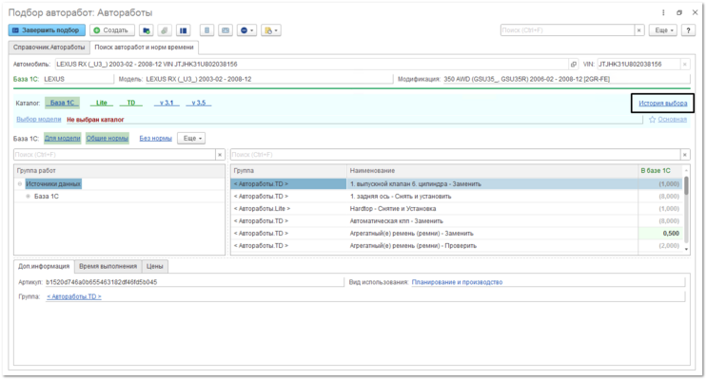Image resolution: width=707 pixels, height=380 pixels.
Task: Toggle the Общие нормы filter
Action: click(108, 138)
